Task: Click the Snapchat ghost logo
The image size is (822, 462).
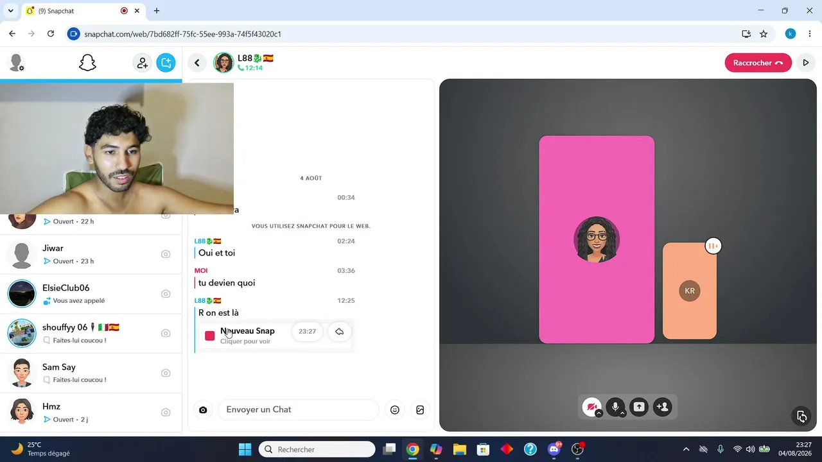Action: click(87, 62)
